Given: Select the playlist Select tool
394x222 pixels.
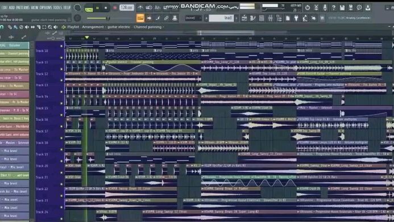Looking at the screenshot, I should [x=44, y=27].
